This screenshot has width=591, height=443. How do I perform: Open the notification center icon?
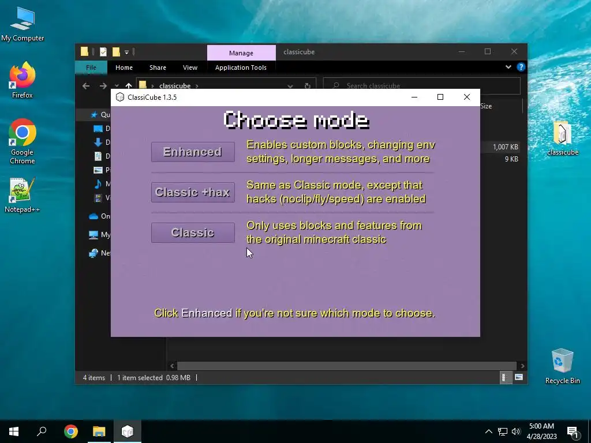(573, 431)
